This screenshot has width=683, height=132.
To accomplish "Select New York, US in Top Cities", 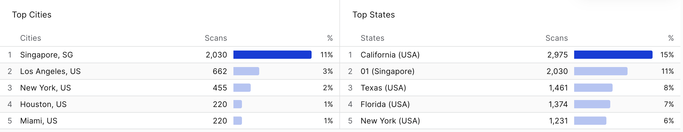I will coord(170,88).
